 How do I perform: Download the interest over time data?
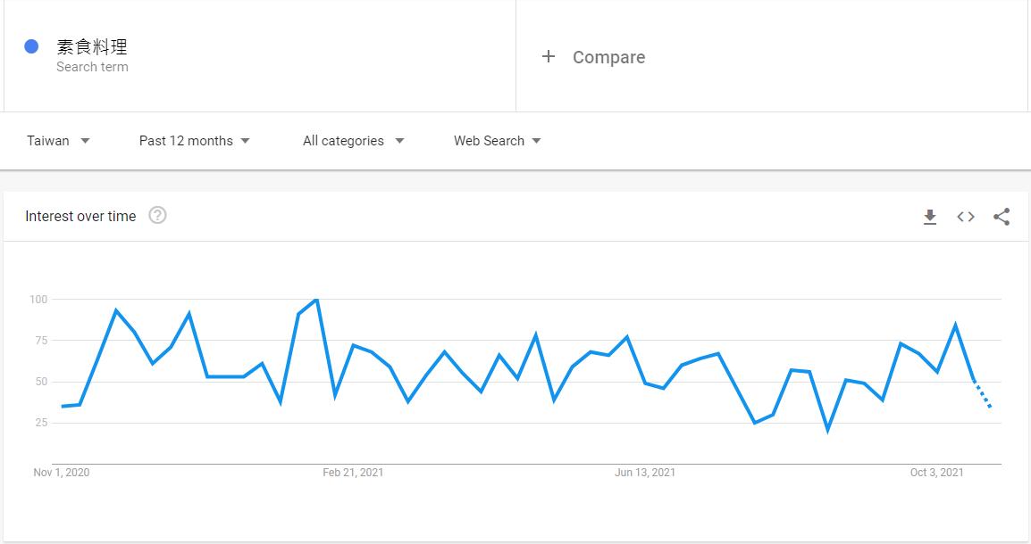pos(930,217)
